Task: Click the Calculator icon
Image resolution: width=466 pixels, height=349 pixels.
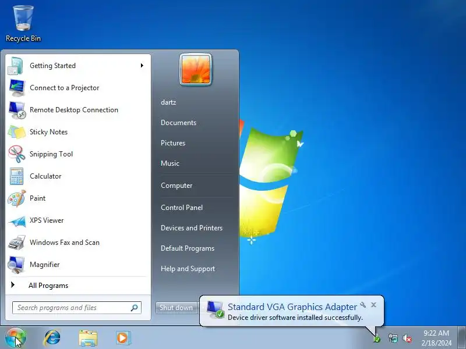Action: pos(16,176)
